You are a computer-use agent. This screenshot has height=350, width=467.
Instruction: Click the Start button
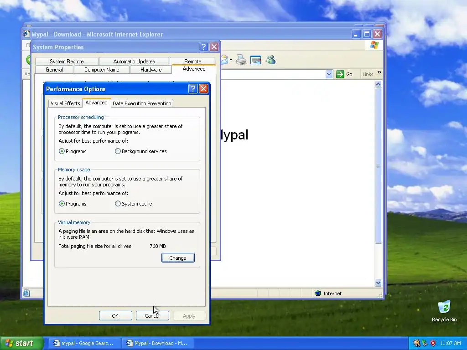pyautogui.click(x=21, y=343)
